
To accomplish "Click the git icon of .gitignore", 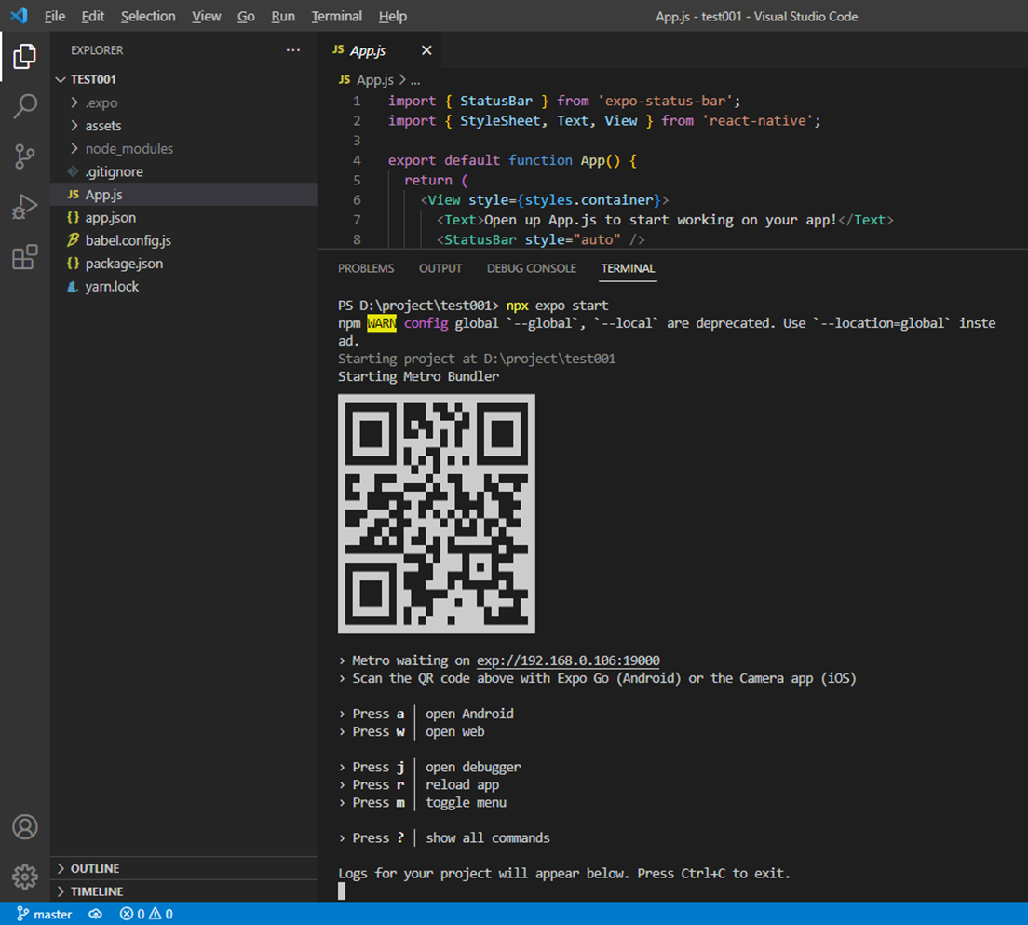I will point(74,171).
